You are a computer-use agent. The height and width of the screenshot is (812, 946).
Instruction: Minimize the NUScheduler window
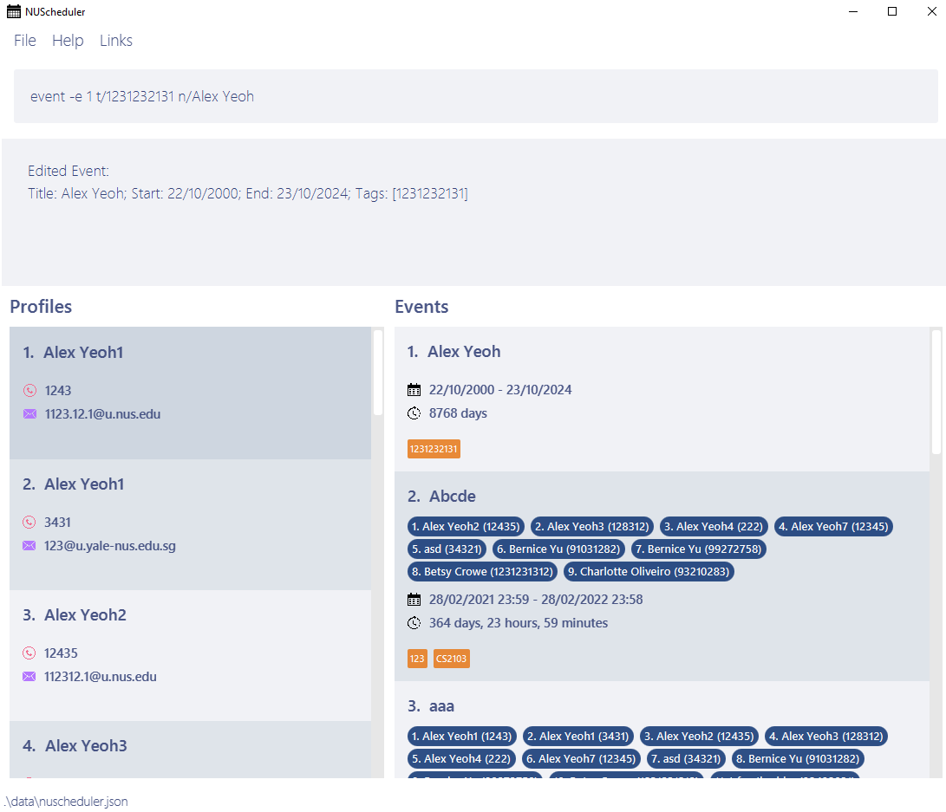click(x=853, y=11)
